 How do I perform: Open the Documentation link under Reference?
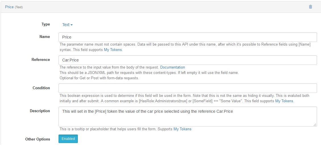[x=172, y=67]
